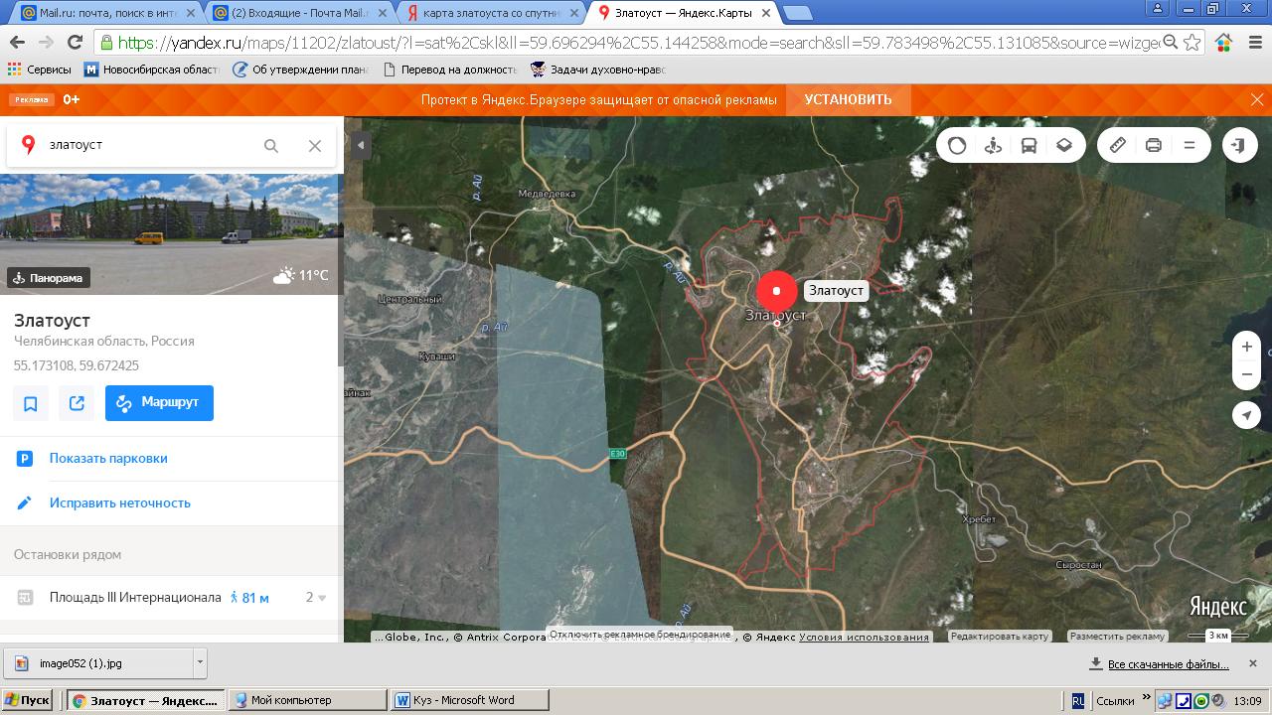The image size is (1272, 715).
Task: Click the print map icon
Action: click(1154, 145)
